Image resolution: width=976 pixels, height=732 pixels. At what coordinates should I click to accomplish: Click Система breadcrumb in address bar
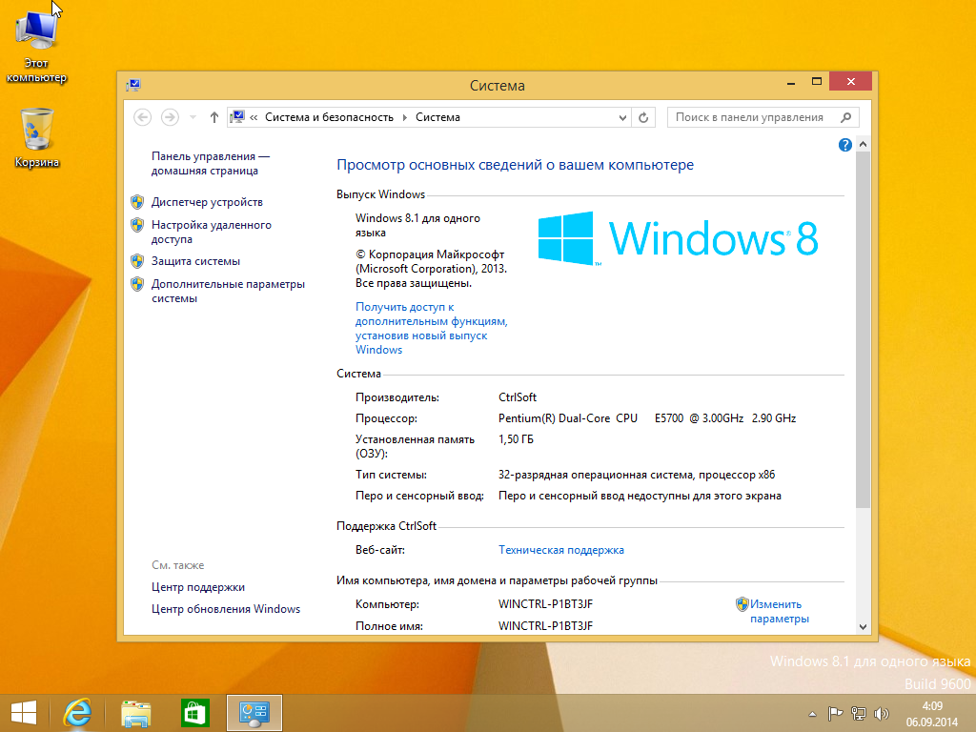437,117
